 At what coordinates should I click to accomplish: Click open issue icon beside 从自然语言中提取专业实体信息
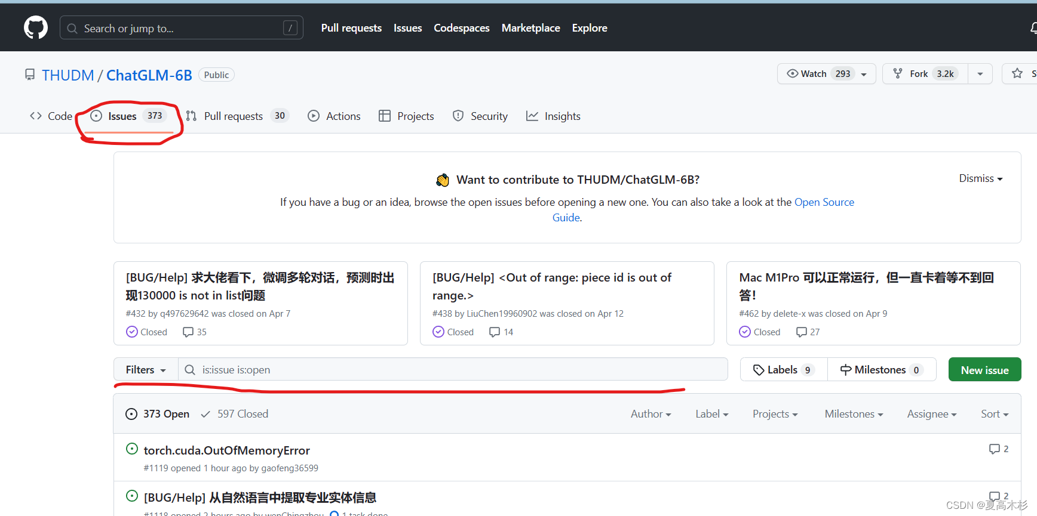pos(132,496)
